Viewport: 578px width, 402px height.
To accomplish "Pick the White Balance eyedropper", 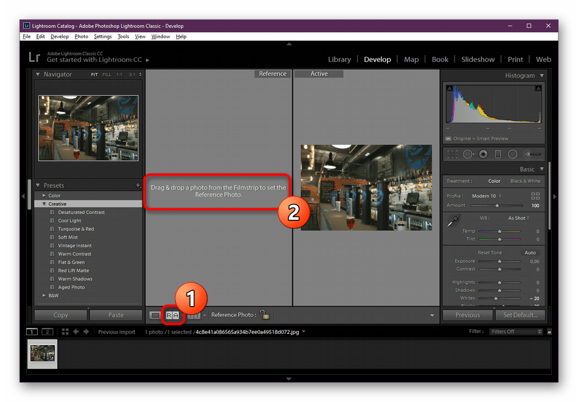I will click(452, 222).
